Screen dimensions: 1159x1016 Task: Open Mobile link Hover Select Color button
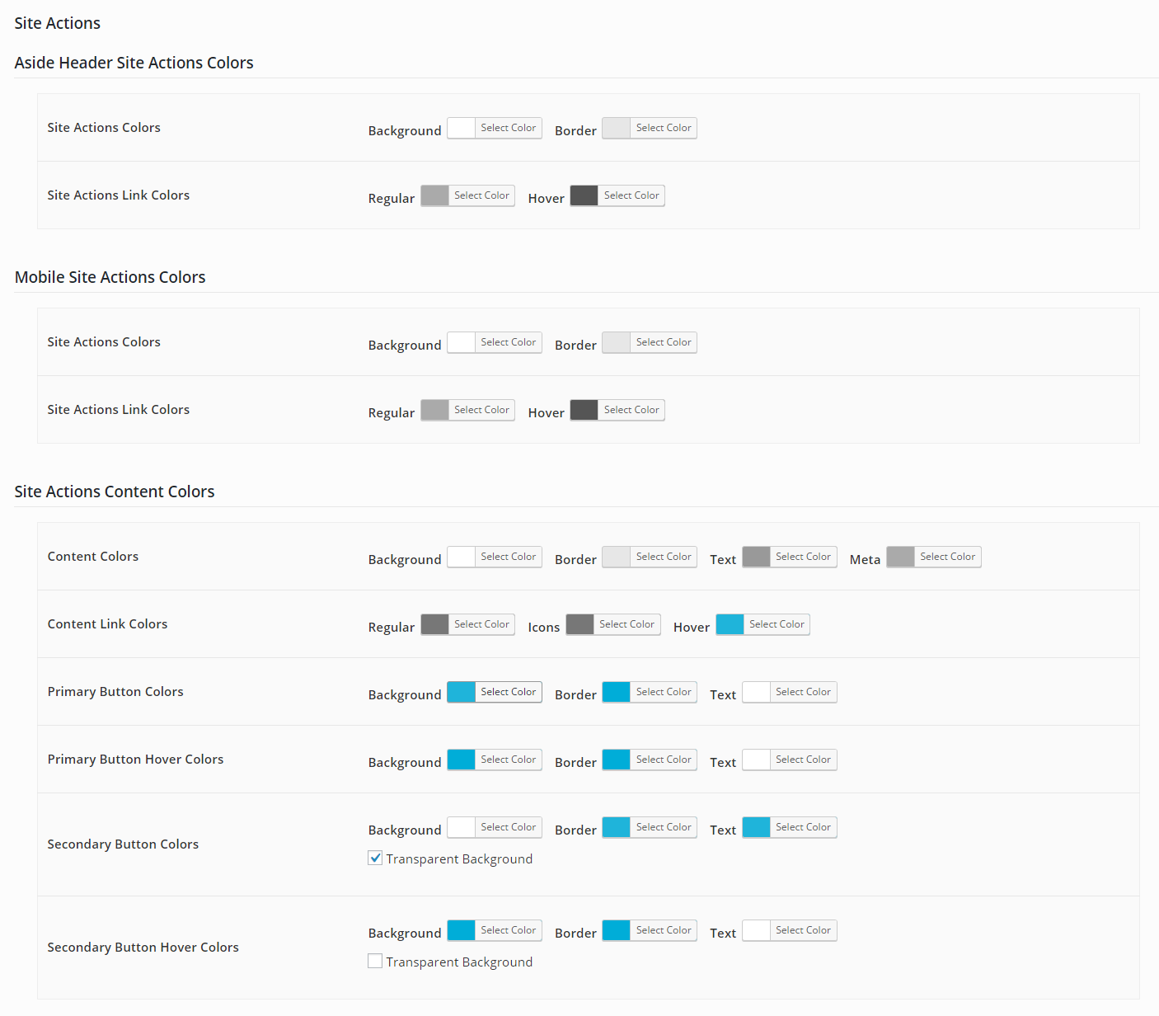[631, 410]
